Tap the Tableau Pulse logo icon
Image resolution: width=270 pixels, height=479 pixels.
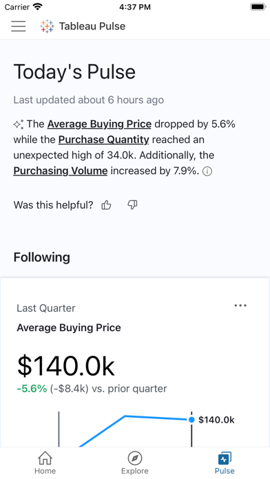point(47,26)
